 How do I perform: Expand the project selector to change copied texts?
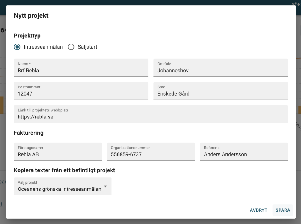pos(63,186)
